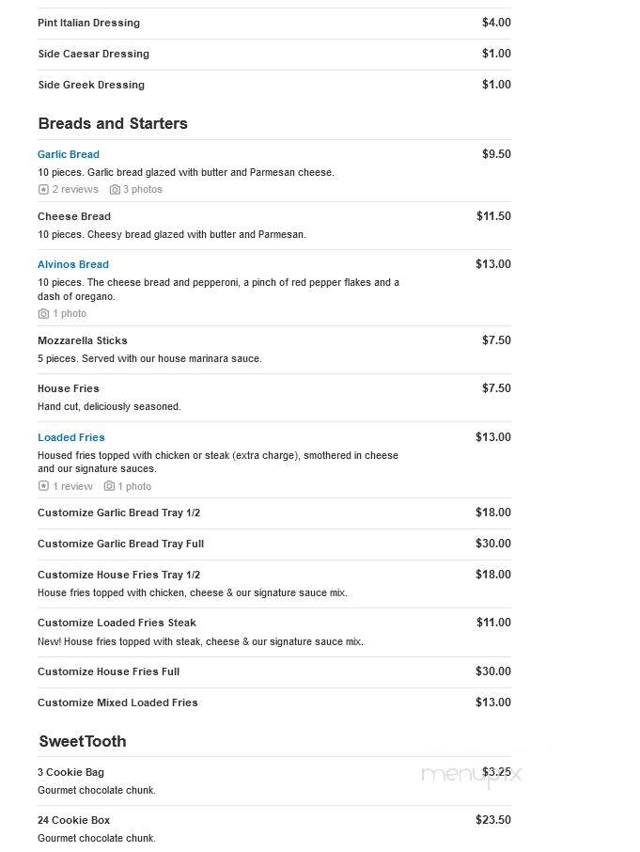
Task: View 1 photo of Alvinos Bread
Action: [x=70, y=313]
